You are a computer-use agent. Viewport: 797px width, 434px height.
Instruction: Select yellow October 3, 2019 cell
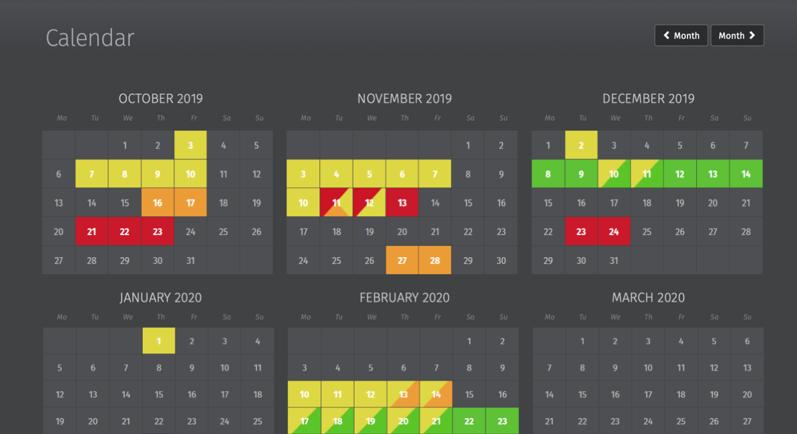(190, 145)
